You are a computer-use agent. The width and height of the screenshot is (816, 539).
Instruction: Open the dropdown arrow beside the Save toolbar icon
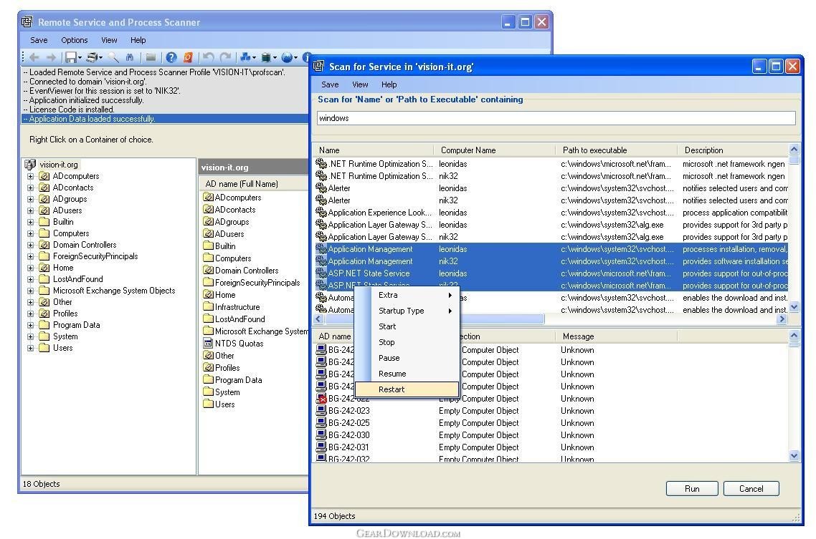[x=80, y=58]
